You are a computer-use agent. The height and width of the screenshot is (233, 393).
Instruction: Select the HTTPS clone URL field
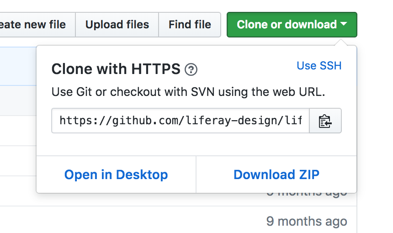(x=180, y=121)
